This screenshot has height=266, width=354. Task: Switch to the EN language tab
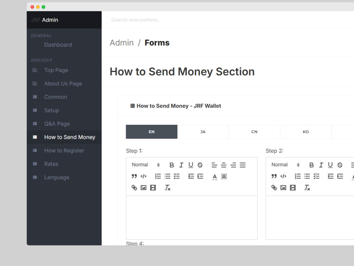pyautogui.click(x=152, y=132)
